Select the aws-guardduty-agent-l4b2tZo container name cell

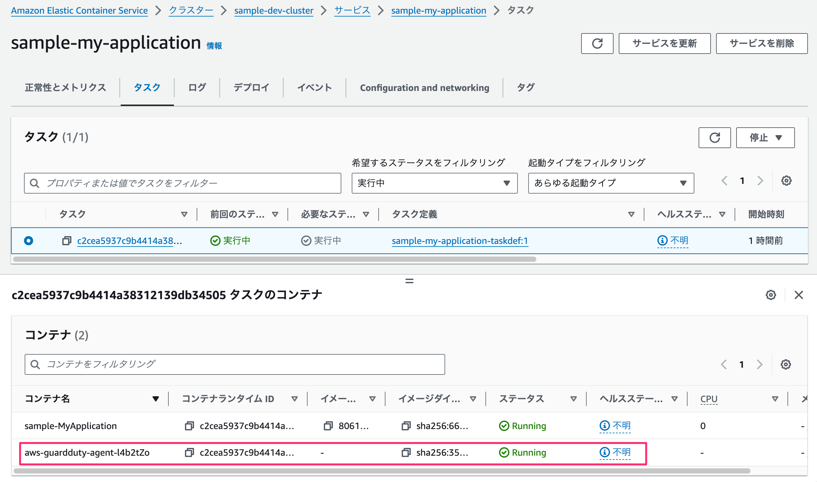coord(87,452)
